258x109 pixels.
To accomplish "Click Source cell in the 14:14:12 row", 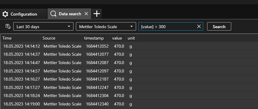I will coord(62,46).
